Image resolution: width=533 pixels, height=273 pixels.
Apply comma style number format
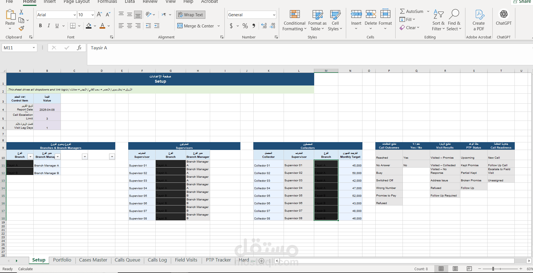pyautogui.click(x=254, y=26)
